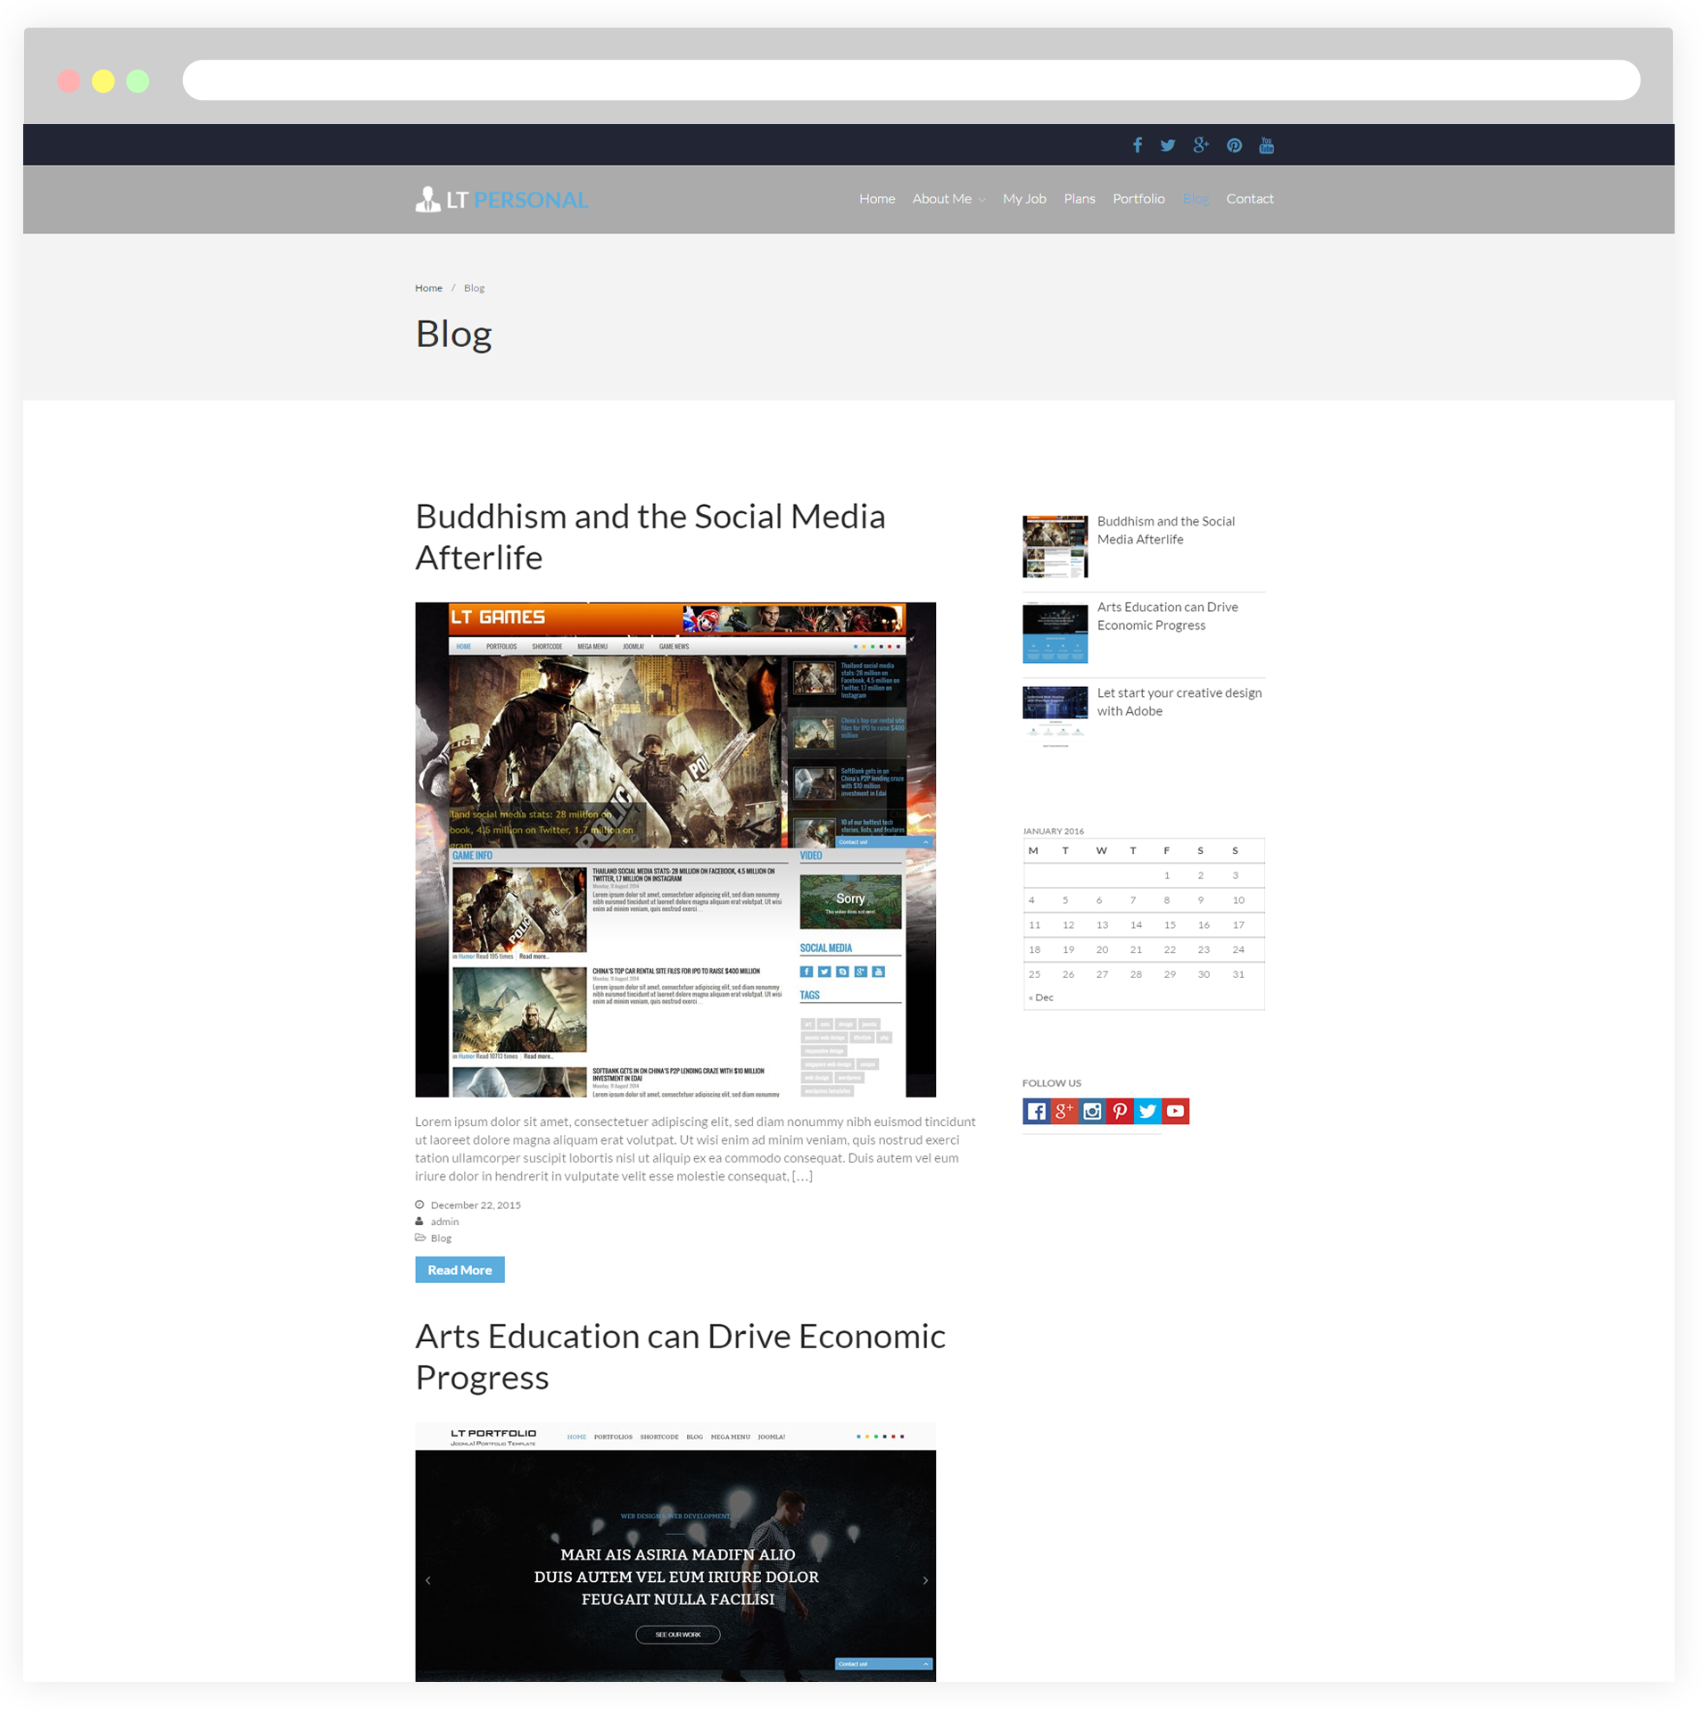Click the Pinterest button under Follow Us
Image resolution: width=1705 pixels, height=1714 pixels.
(x=1120, y=1112)
